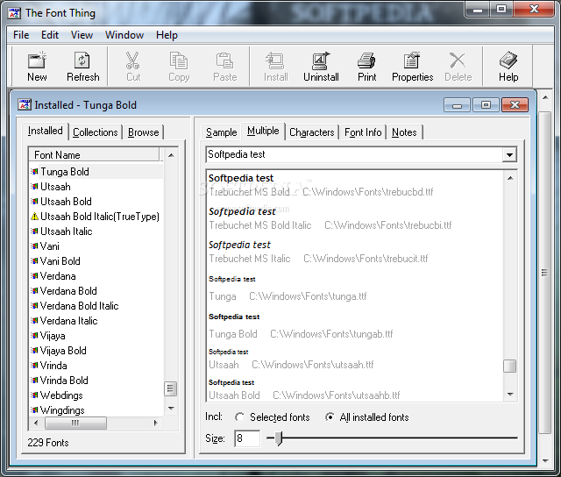Click the Delete X icon
This screenshot has width=561, height=477.
(458, 61)
